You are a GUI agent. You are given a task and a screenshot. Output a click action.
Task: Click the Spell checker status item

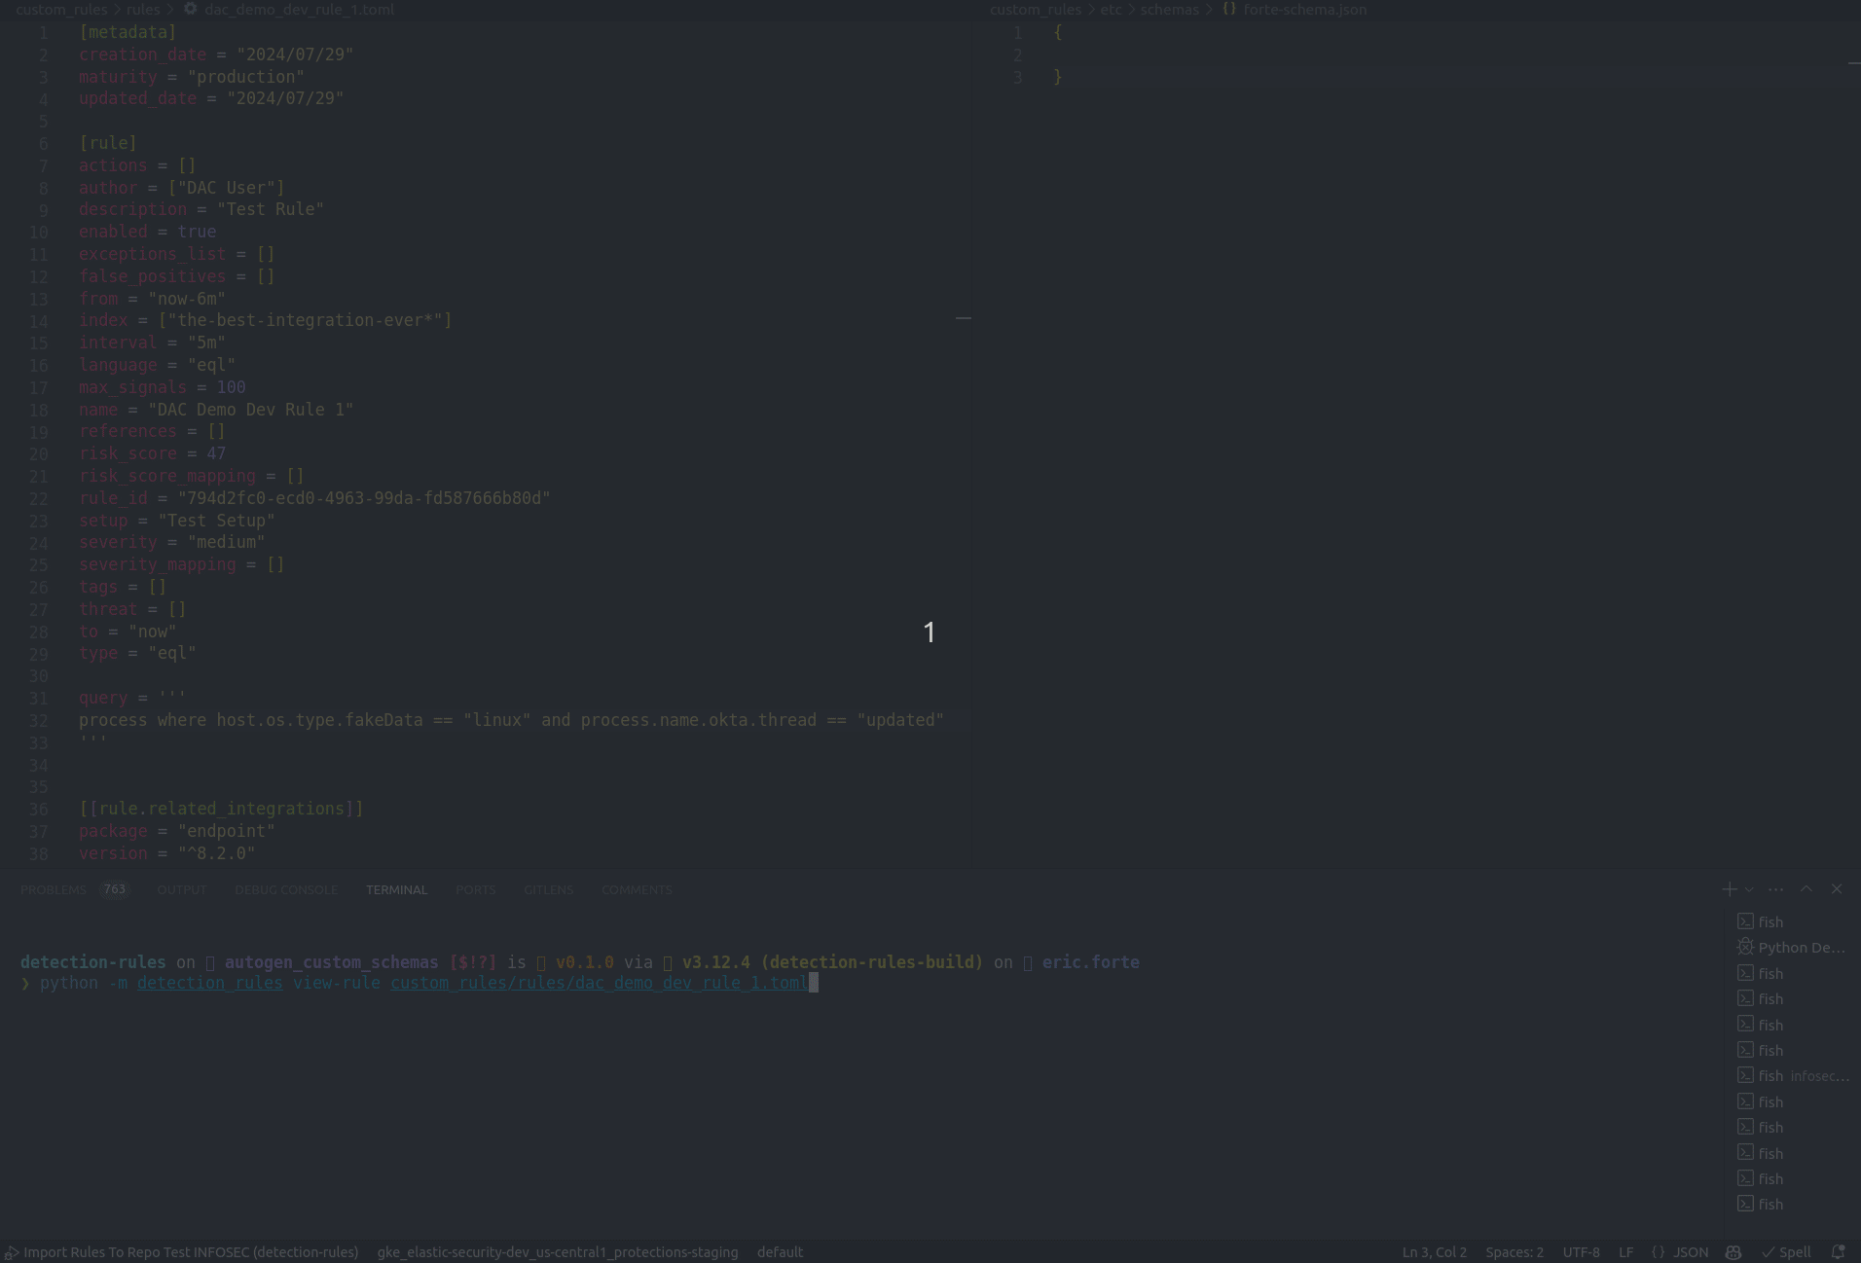click(x=1786, y=1252)
